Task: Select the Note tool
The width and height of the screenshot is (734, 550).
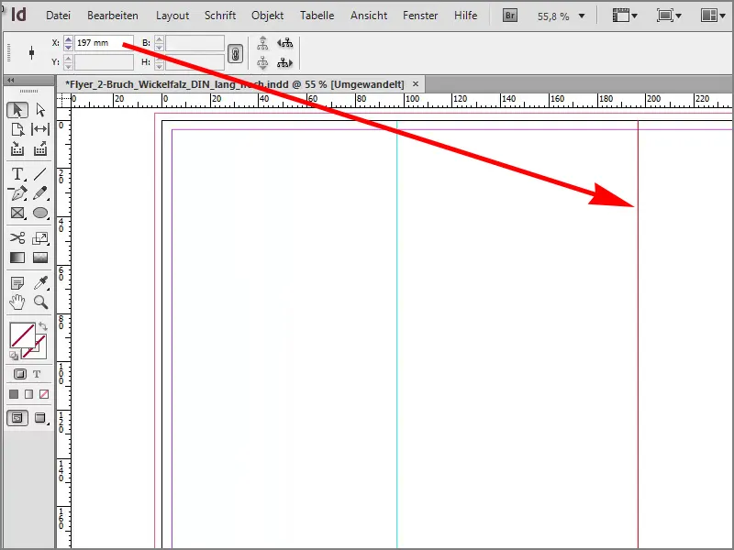Action: tap(17, 283)
